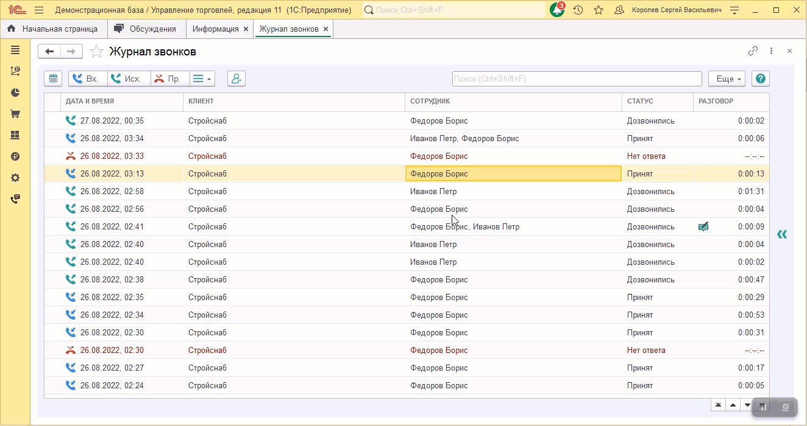Switch to the Начальная страница tab

(x=53, y=29)
